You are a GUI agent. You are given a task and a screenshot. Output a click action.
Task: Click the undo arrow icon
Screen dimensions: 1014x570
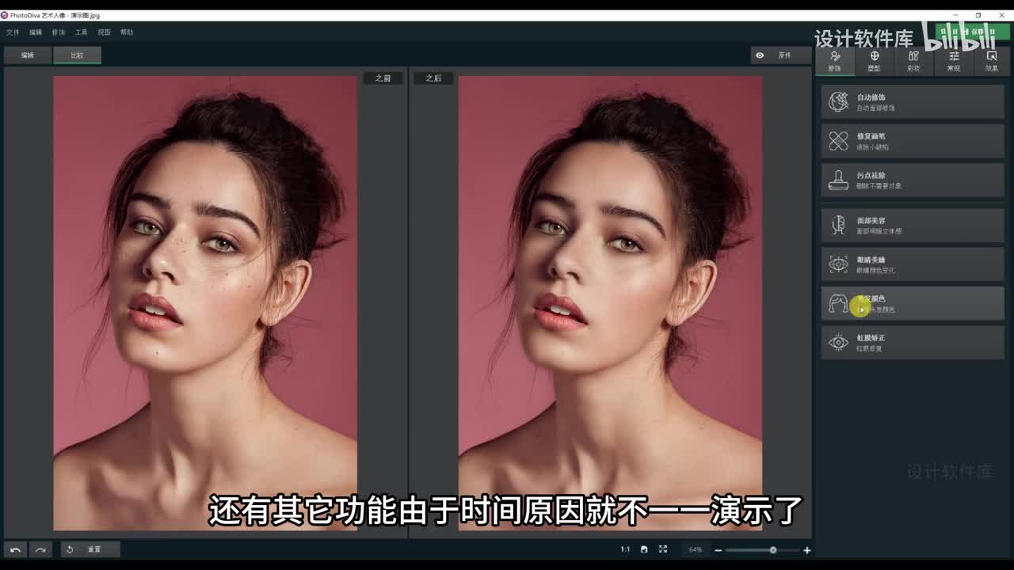(15, 549)
